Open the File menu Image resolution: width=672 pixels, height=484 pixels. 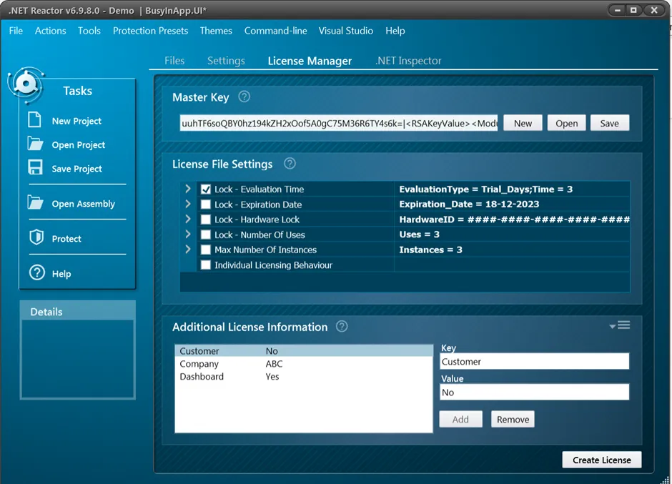[16, 31]
